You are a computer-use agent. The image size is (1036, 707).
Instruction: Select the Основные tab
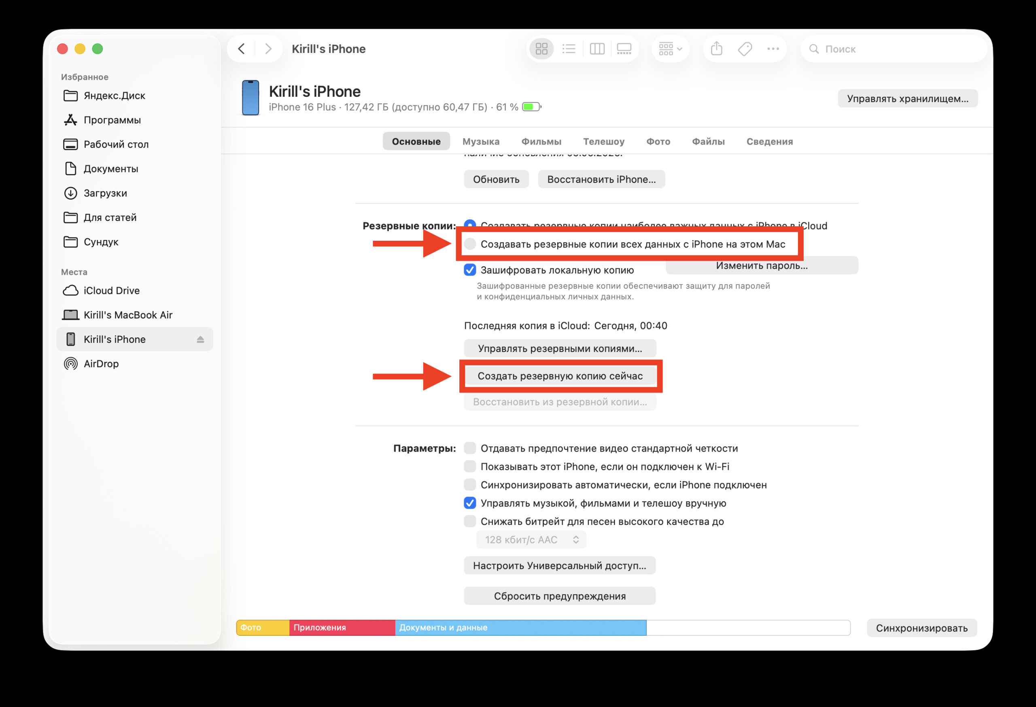pyautogui.click(x=416, y=141)
